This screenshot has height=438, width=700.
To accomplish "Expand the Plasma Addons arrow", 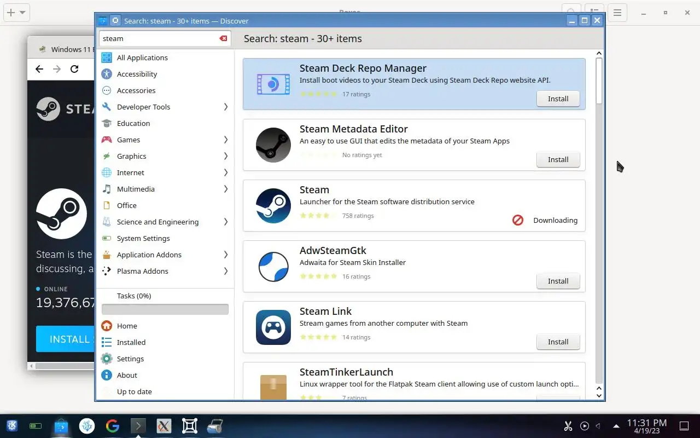I will coord(225,271).
